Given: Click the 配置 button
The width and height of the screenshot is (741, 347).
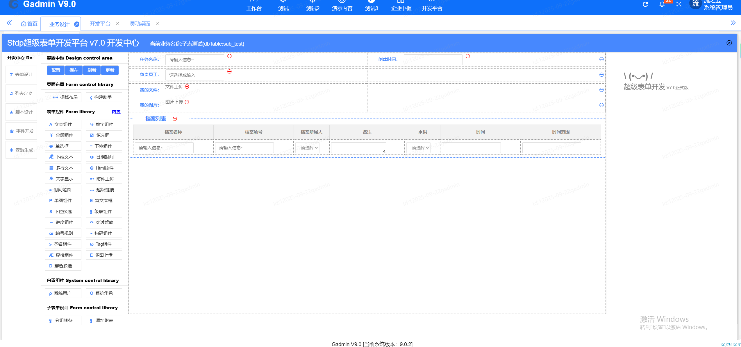Looking at the screenshot, I should 56,70.
